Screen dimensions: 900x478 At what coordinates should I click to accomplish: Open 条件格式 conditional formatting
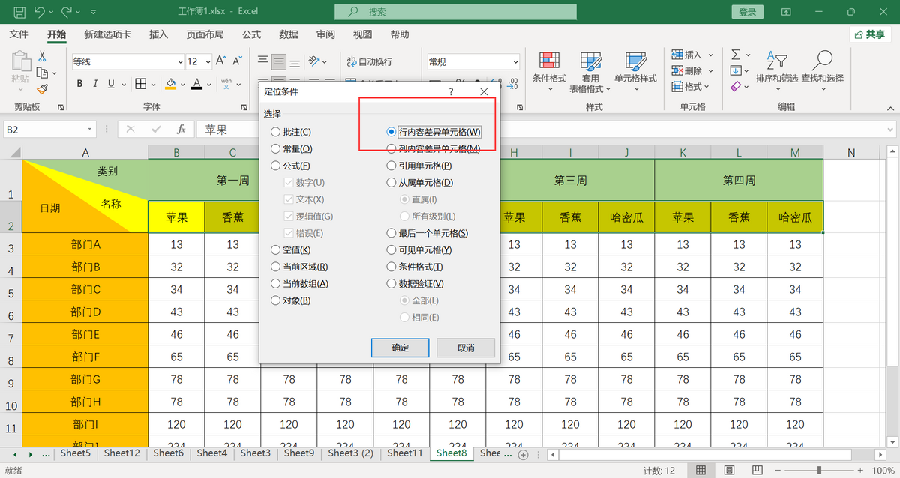point(549,71)
